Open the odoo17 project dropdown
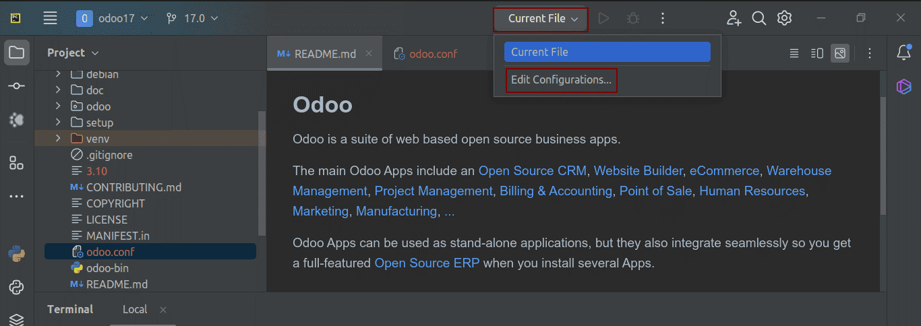Viewport: 921px width, 326px height. click(113, 18)
